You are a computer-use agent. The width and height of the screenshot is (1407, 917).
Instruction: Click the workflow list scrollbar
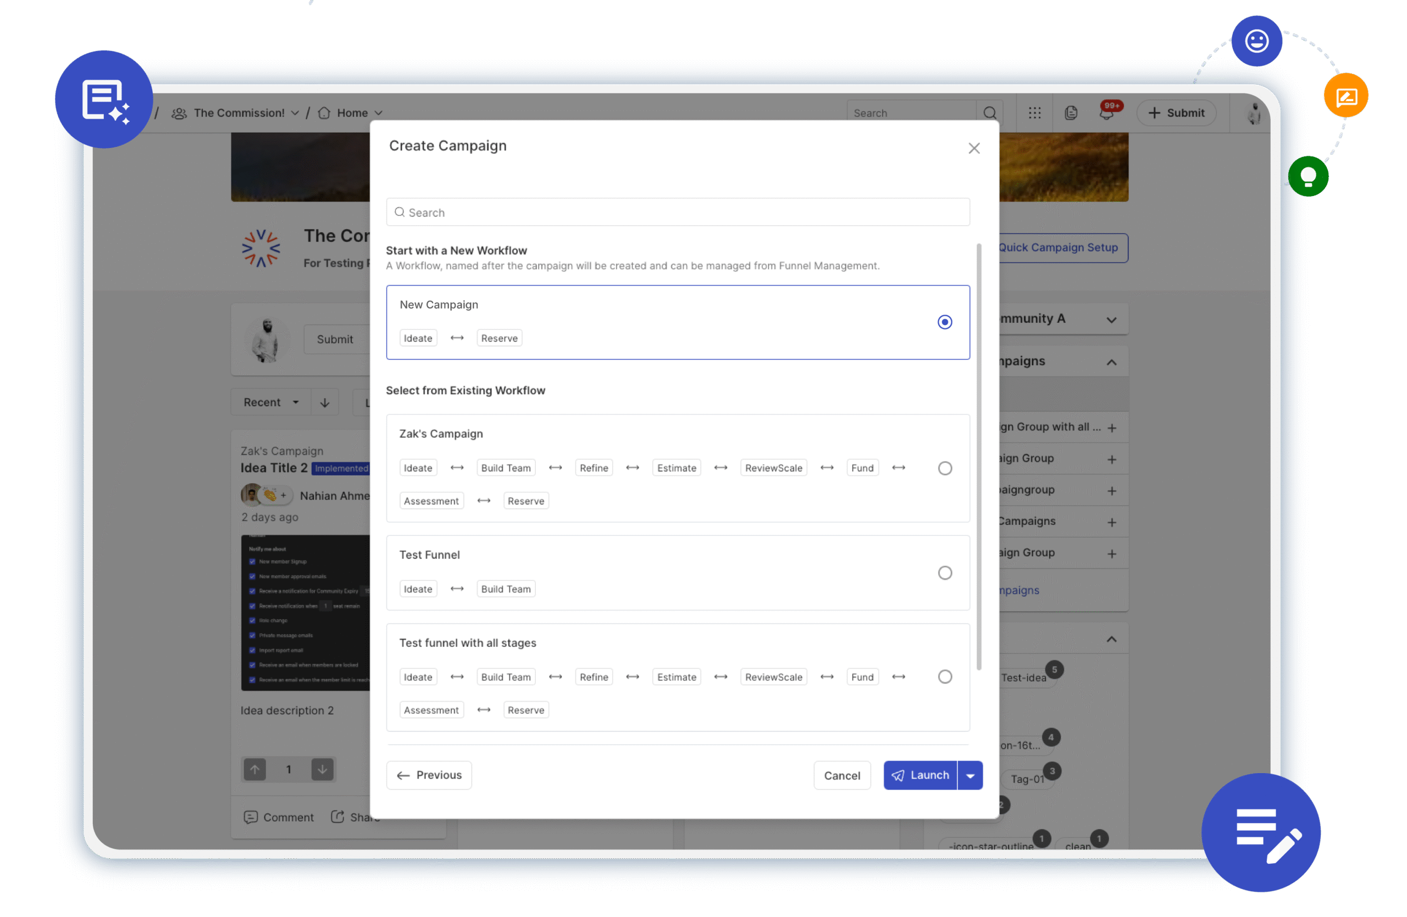coord(979,456)
